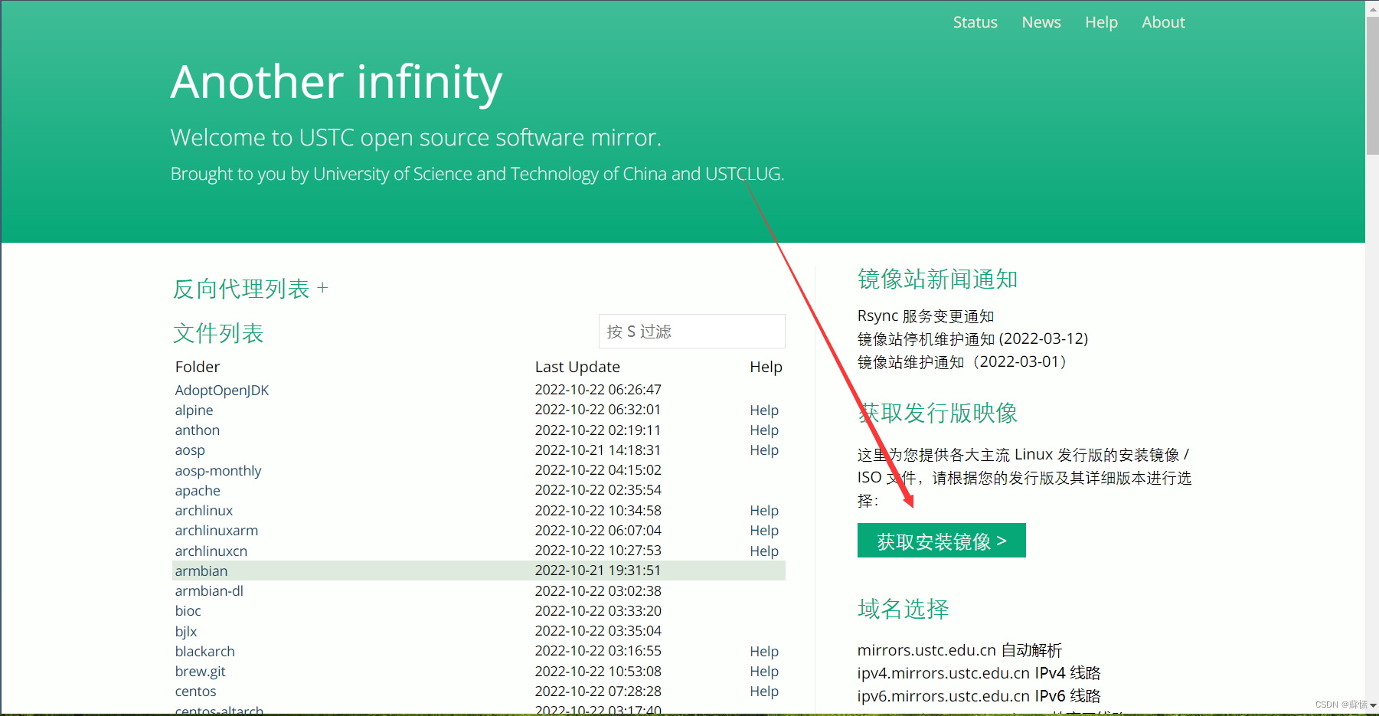Open Help for archlinux
The image size is (1379, 716).
(764, 510)
